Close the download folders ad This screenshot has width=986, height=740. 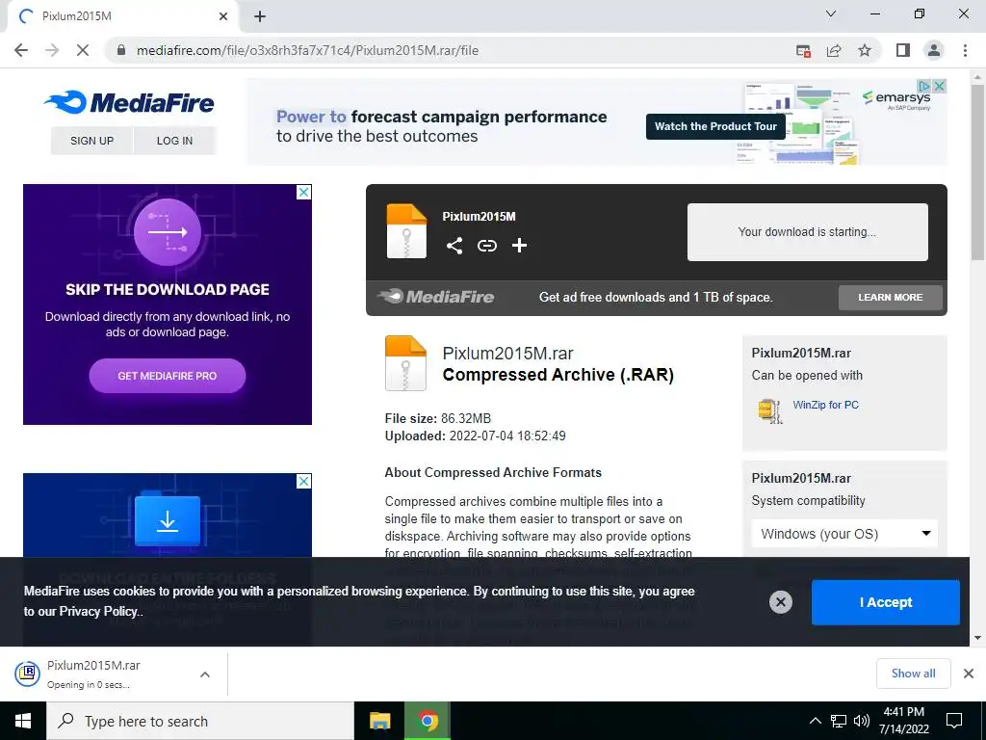pyautogui.click(x=303, y=482)
